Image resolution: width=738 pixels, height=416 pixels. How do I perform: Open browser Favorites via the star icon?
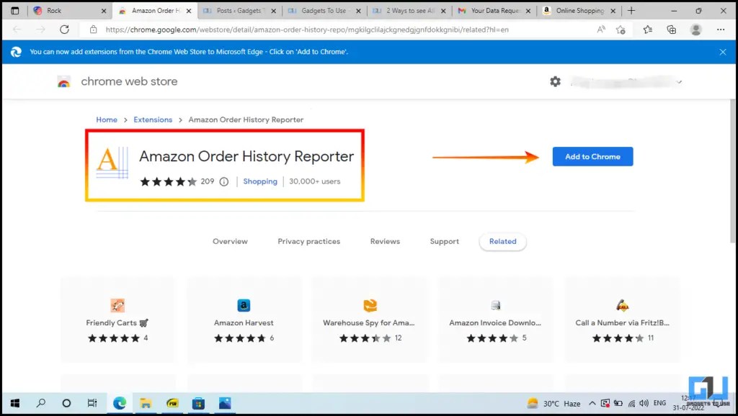[x=647, y=30]
